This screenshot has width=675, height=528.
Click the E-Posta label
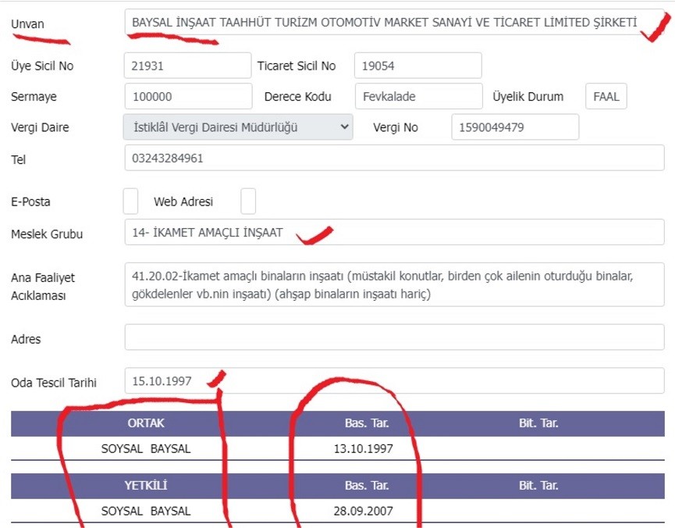click(30, 202)
